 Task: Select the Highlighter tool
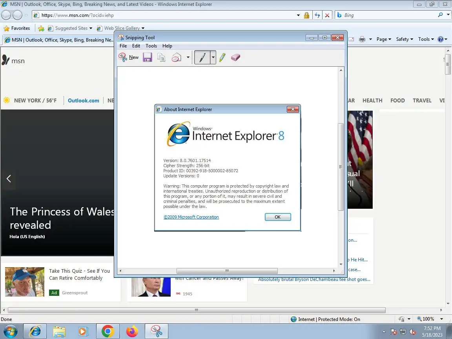(222, 57)
